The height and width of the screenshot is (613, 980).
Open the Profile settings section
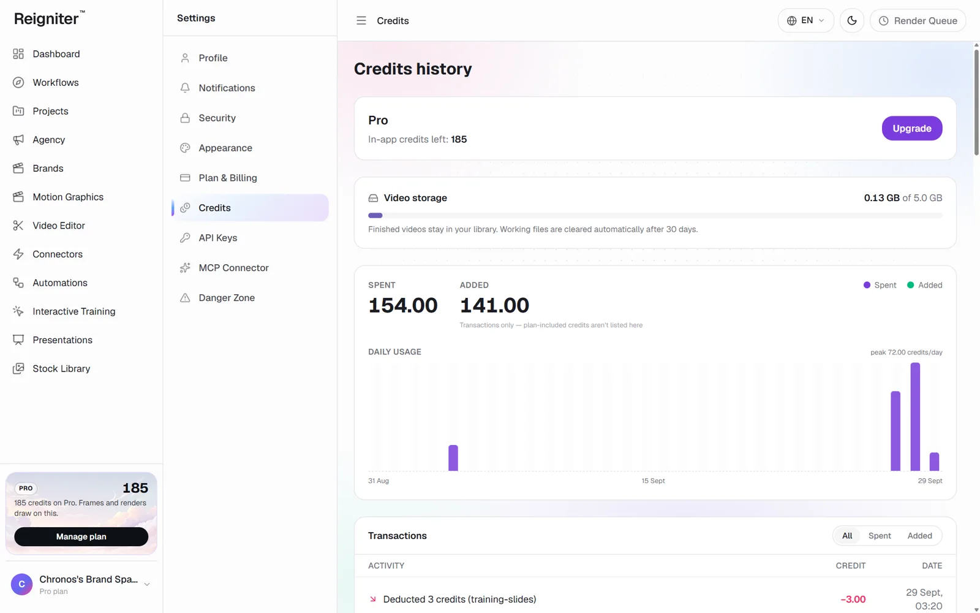click(250, 58)
